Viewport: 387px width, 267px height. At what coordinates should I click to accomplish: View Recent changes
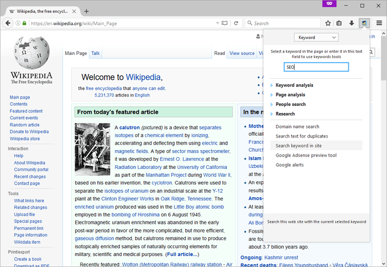click(x=30, y=177)
